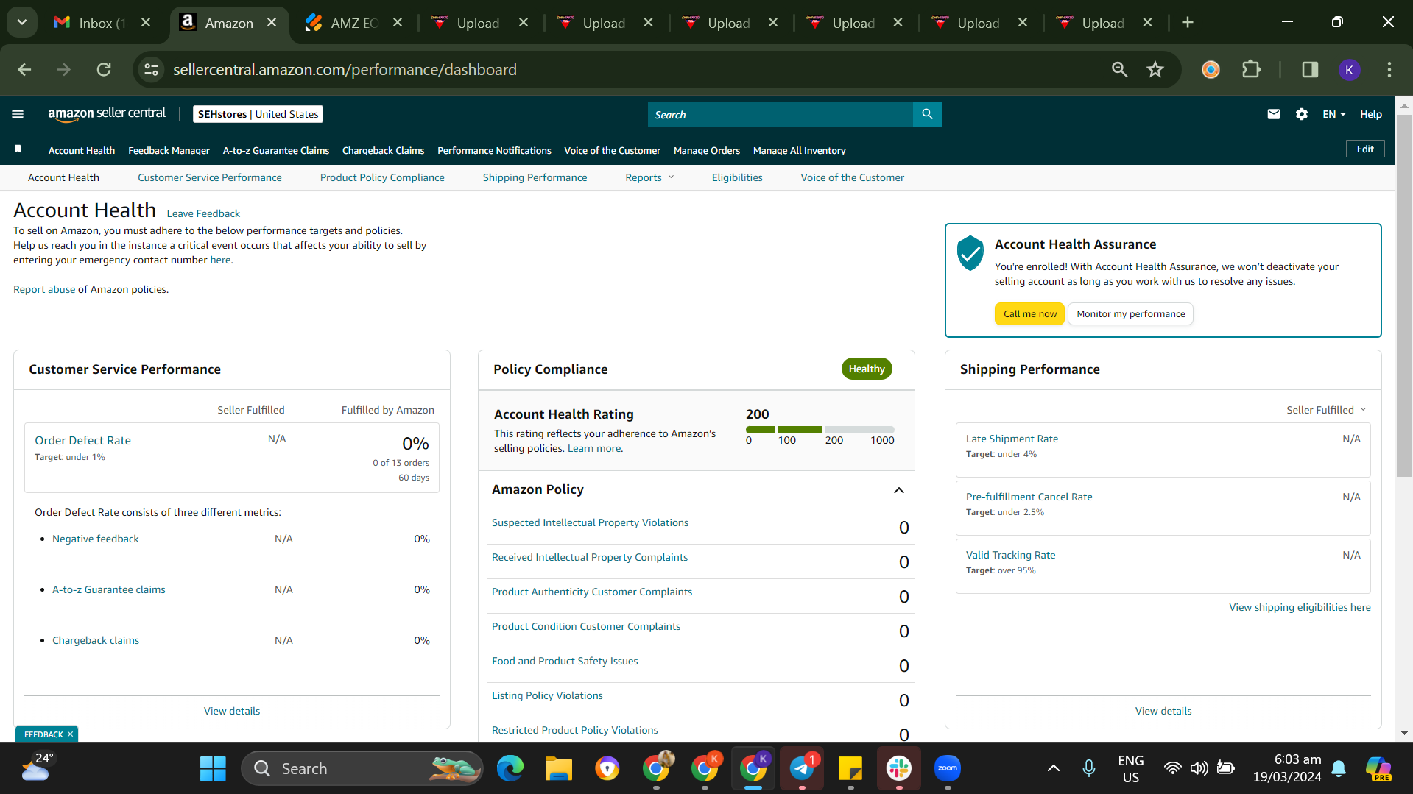Open Sticky Notes from the taskbar
Viewport: 1413px width, 794px height.
[850, 769]
